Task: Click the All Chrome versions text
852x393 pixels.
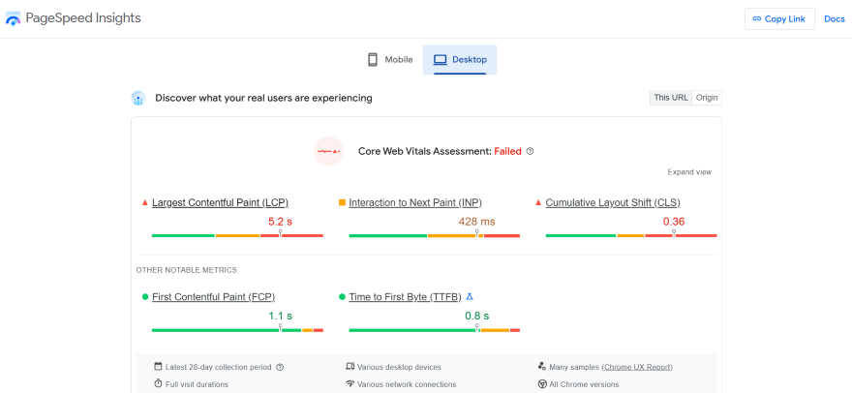Action: point(584,384)
